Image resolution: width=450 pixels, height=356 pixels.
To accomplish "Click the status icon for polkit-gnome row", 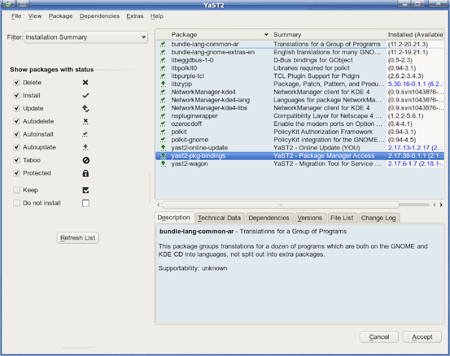I will (163, 139).
